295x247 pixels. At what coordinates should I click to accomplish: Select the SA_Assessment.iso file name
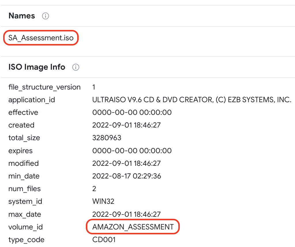(41, 38)
